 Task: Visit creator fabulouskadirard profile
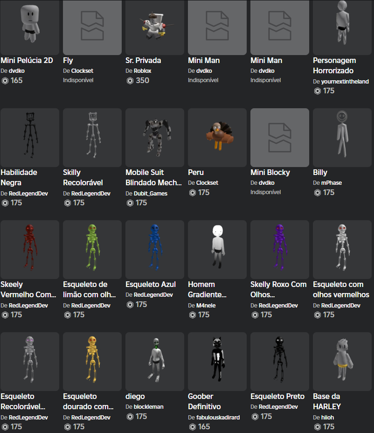(x=218, y=418)
